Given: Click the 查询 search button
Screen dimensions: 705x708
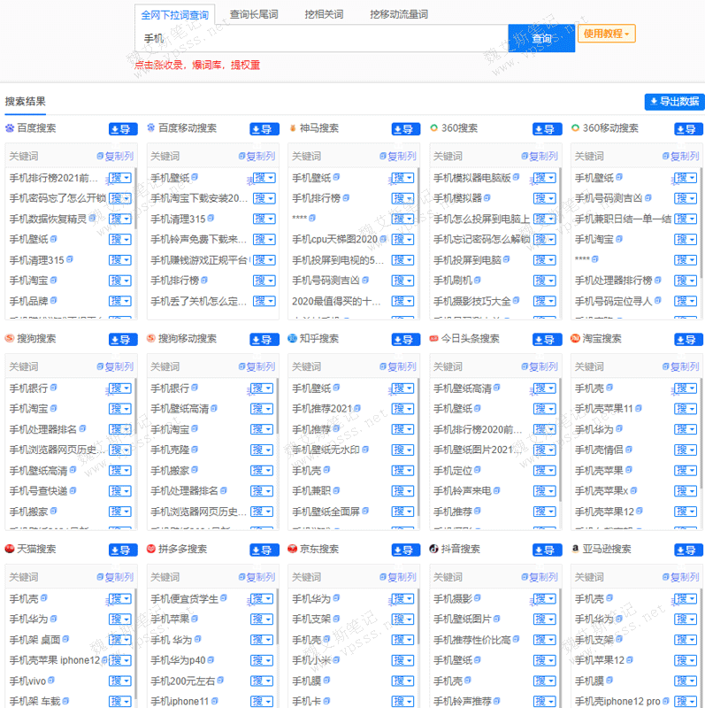Looking at the screenshot, I should coord(541,38).
